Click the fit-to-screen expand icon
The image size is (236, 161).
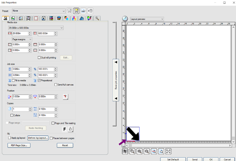point(169,151)
